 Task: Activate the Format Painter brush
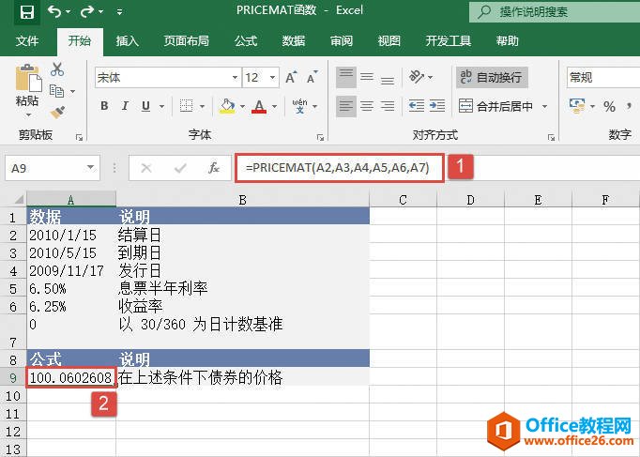coord(57,112)
